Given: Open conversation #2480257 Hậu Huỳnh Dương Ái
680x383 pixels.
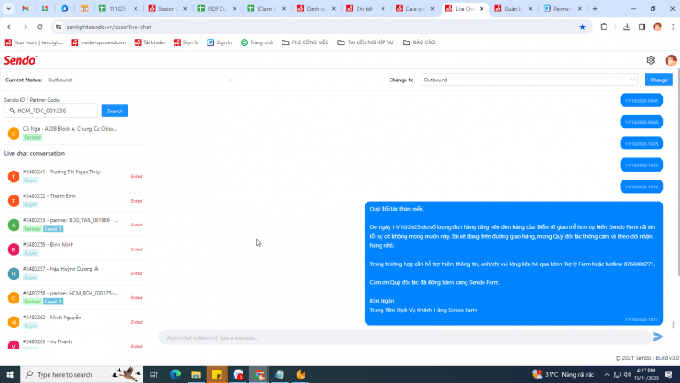Looking at the screenshot, I should click(x=73, y=273).
